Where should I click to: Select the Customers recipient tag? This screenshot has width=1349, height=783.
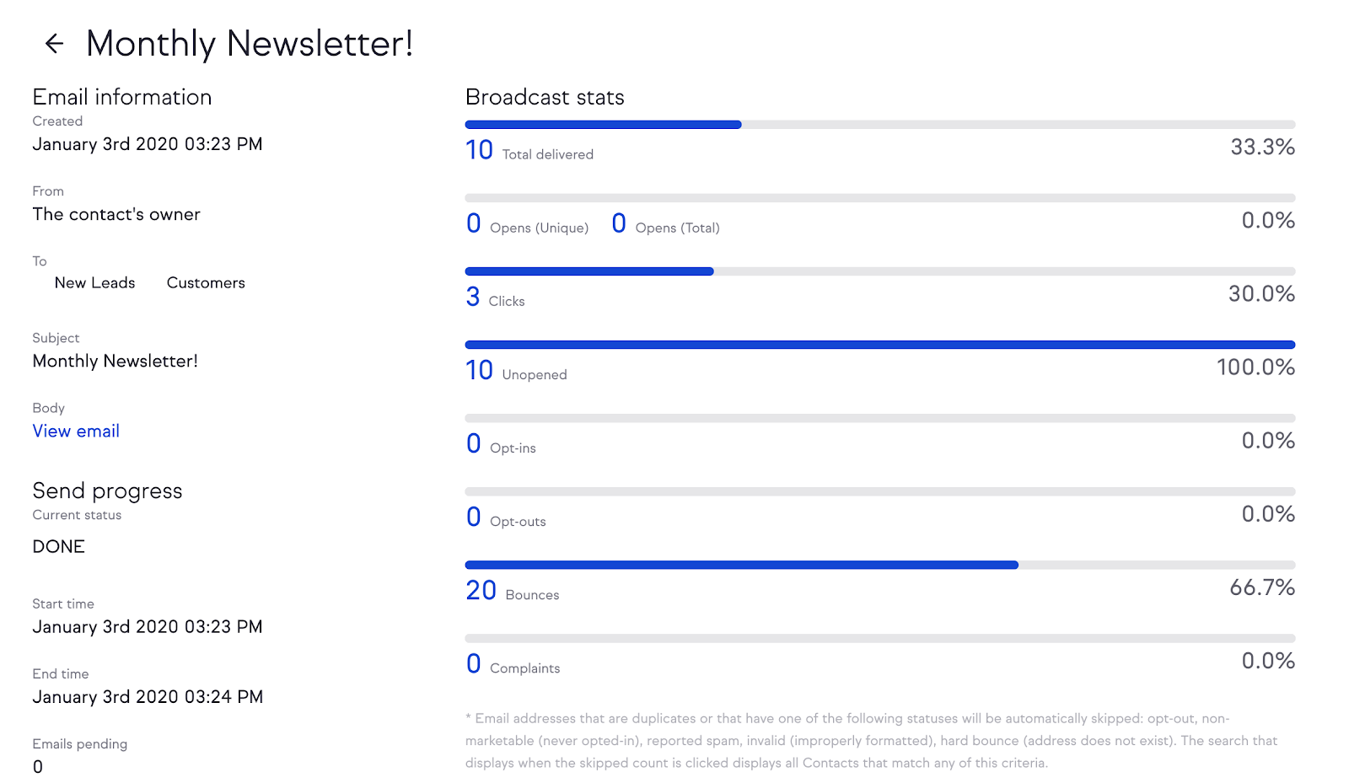coord(206,283)
